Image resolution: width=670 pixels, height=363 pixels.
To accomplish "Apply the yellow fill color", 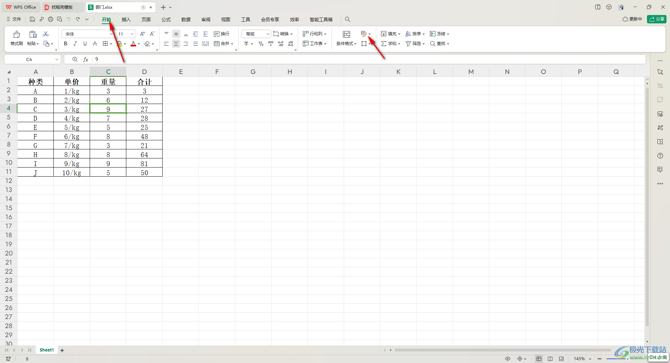I will (x=119, y=44).
